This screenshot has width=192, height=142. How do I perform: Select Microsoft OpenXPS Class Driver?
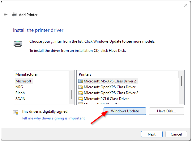[x=109, y=87]
